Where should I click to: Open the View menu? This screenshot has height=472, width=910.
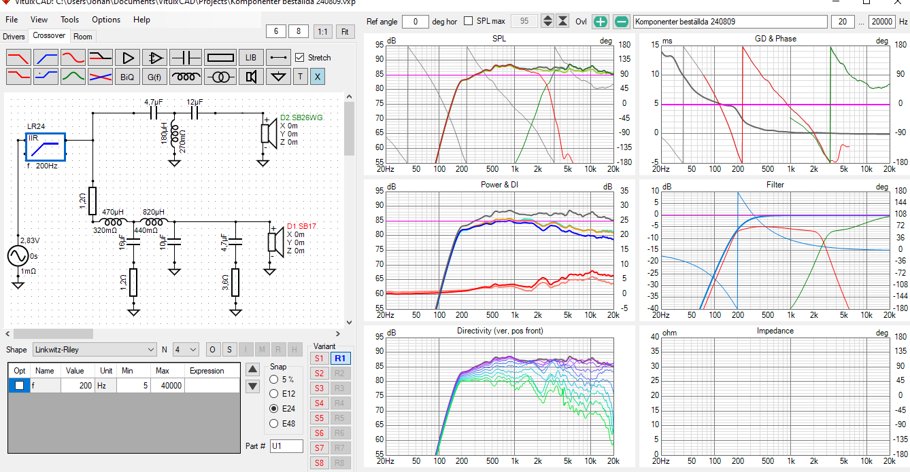click(x=39, y=20)
